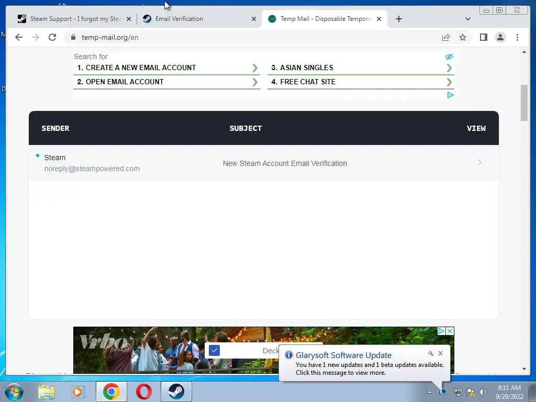
Task: Click the SENDER column header
Action: tap(55, 128)
